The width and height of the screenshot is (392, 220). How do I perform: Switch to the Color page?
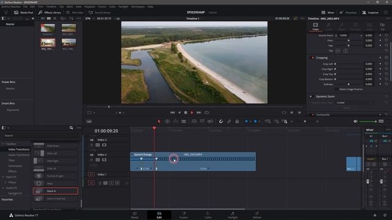(208, 215)
